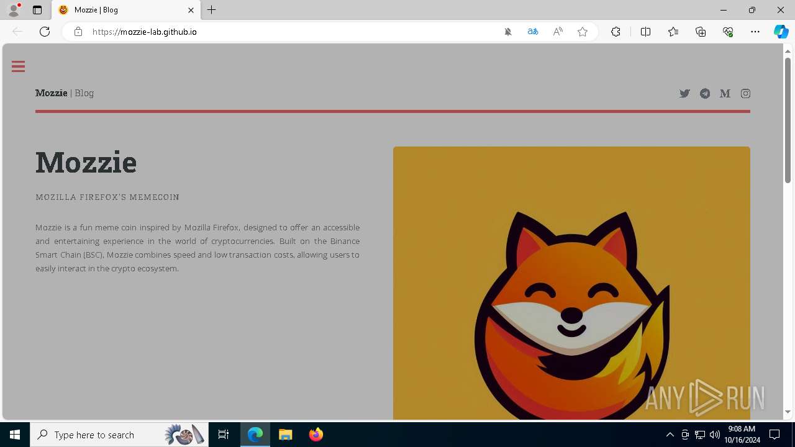The width and height of the screenshot is (795, 447).
Task: Open the Windows Start menu
Action: coord(15,435)
